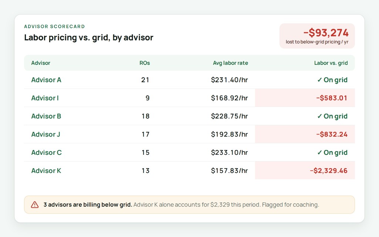
Task: Select RO count 13 for Advisor K
Action: coord(145,170)
